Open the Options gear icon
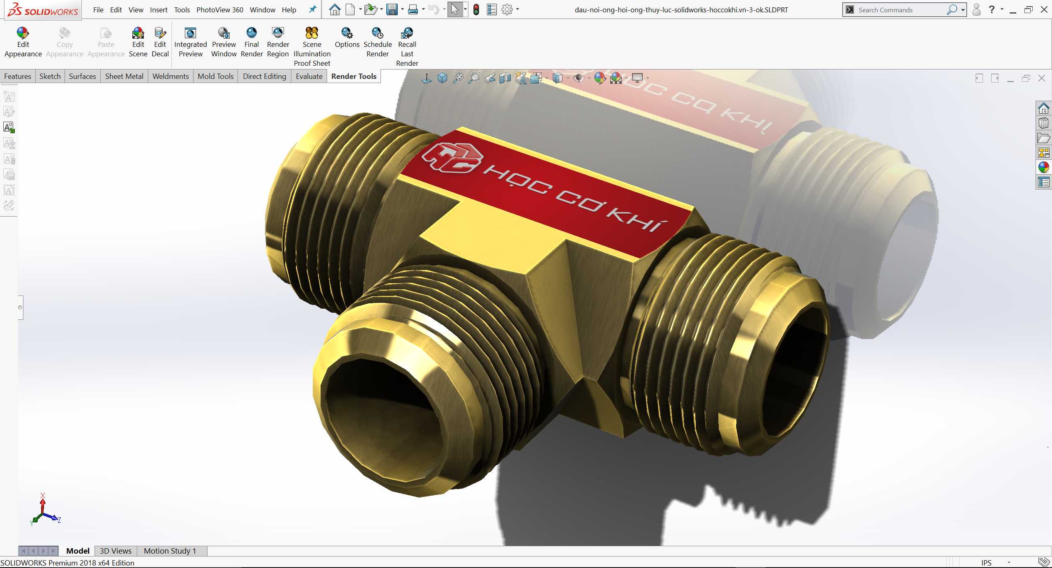Image resolution: width=1052 pixels, height=568 pixels. 507,9
